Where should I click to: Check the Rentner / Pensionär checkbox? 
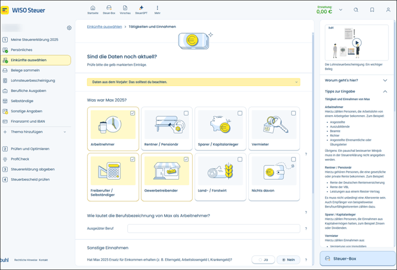click(x=186, y=113)
